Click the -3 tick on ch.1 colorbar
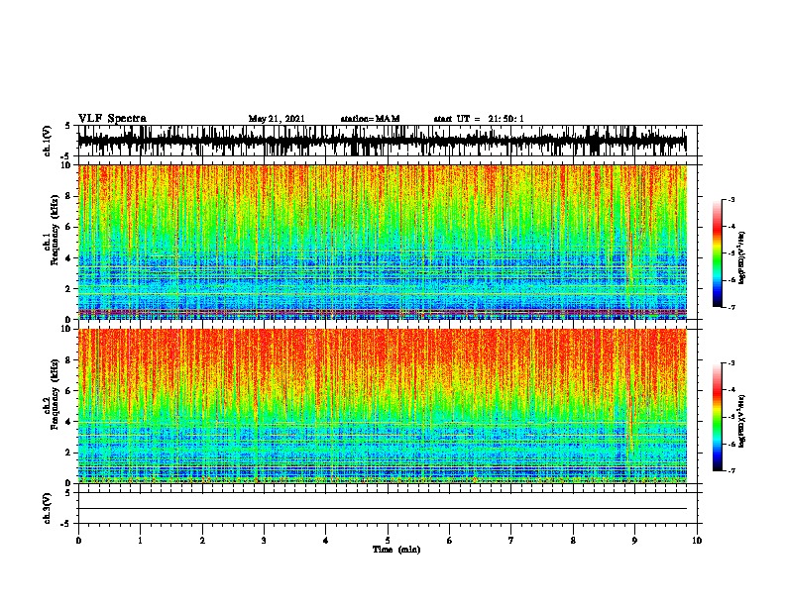 pyautogui.click(x=730, y=199)
